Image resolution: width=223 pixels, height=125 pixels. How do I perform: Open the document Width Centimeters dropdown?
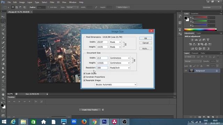pyautogui.click(x=120, y=58)
